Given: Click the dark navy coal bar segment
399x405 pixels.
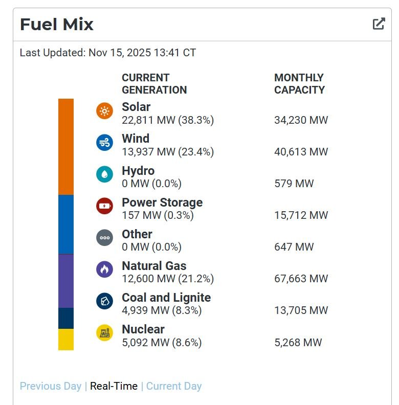Looking at the screenshot, I should pos(66,318).
